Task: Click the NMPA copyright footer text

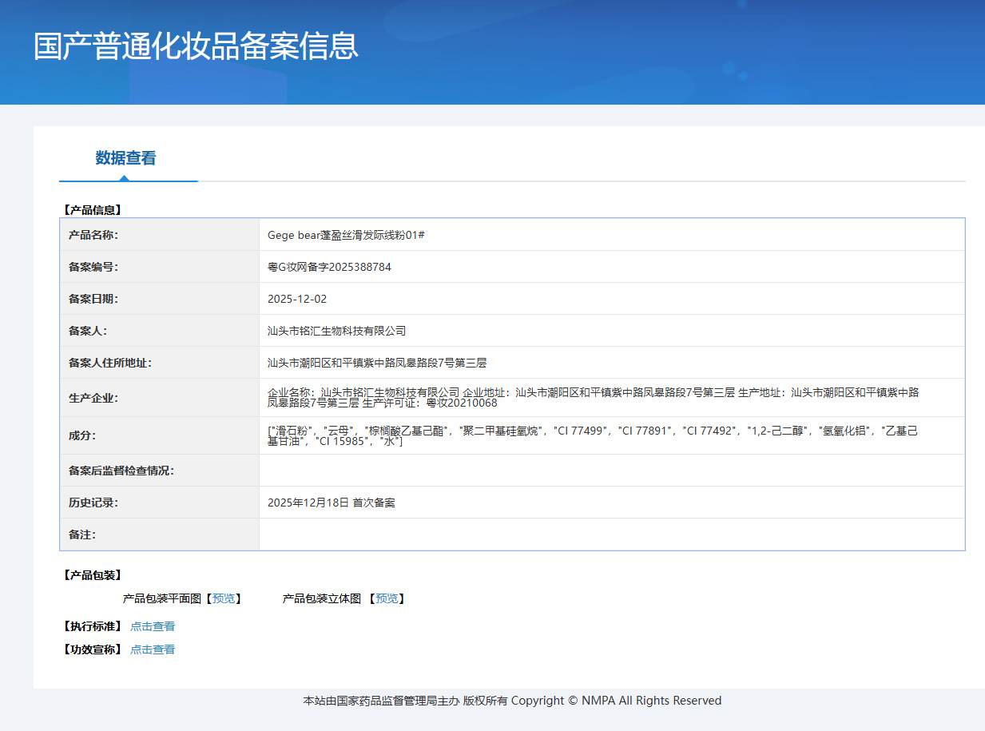Action: click(512, 701)
